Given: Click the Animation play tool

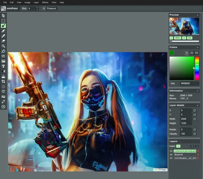Looking at the screenshot, I should pos(3,107).
